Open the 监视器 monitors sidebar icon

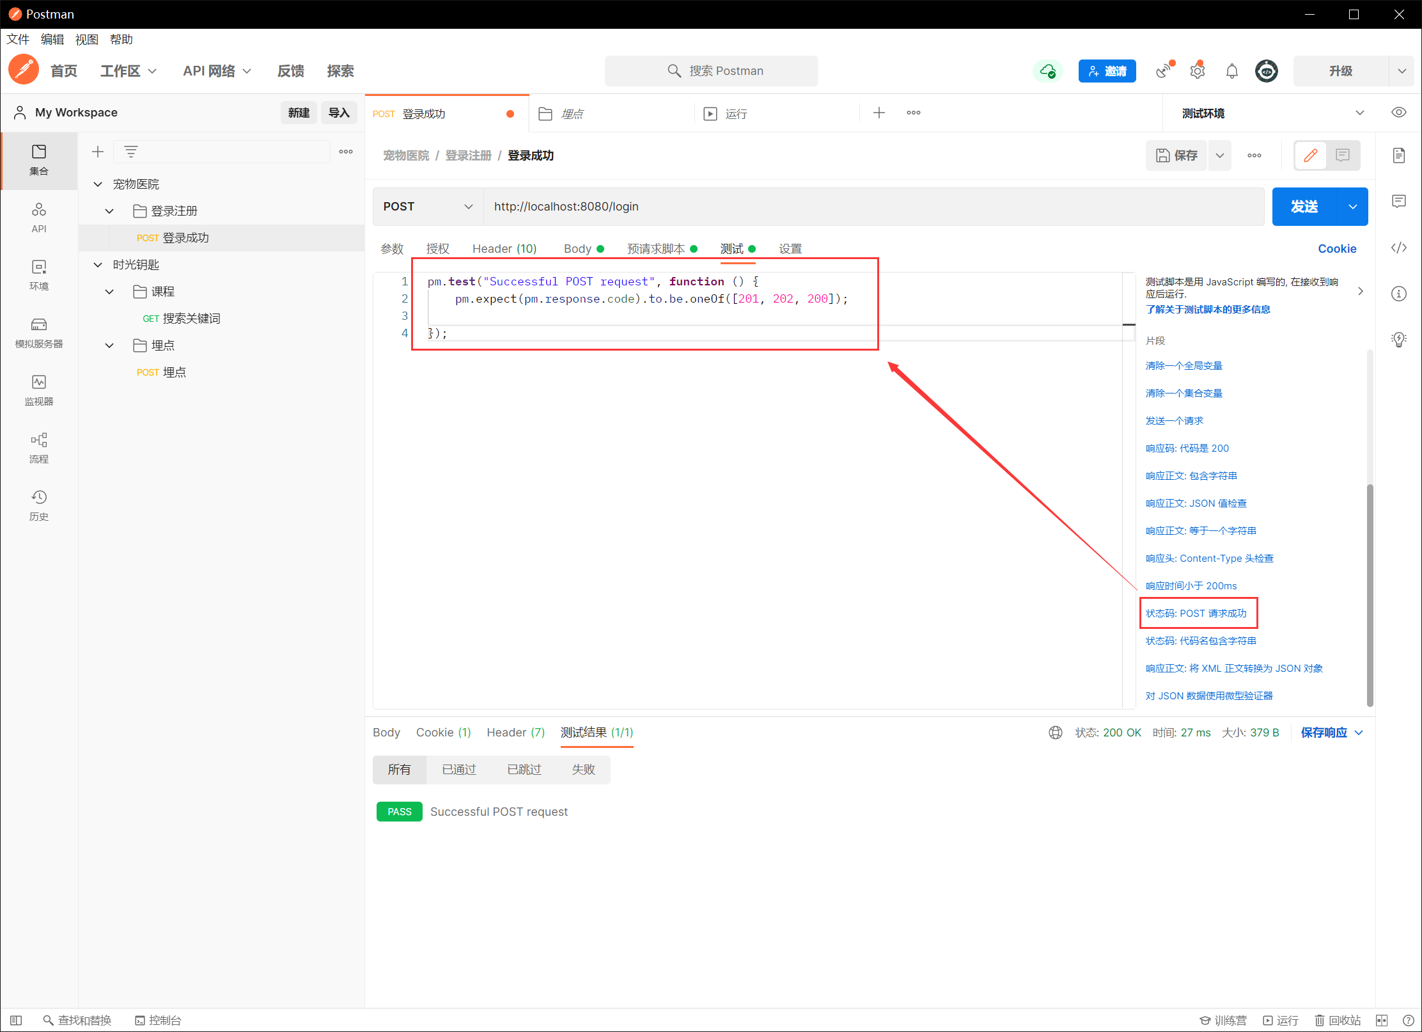pyautogui.click(x=39, y=390)
